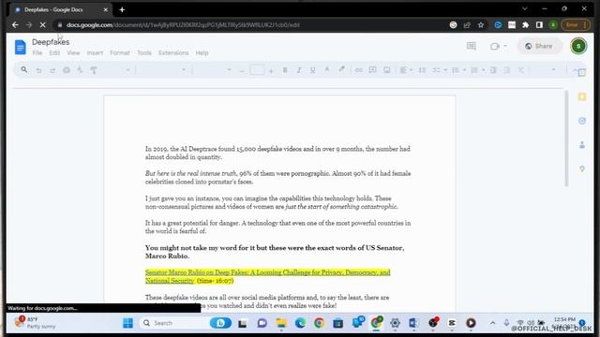600x337 pixels.
Task: Click the increase indent icon
Action: 506,70
